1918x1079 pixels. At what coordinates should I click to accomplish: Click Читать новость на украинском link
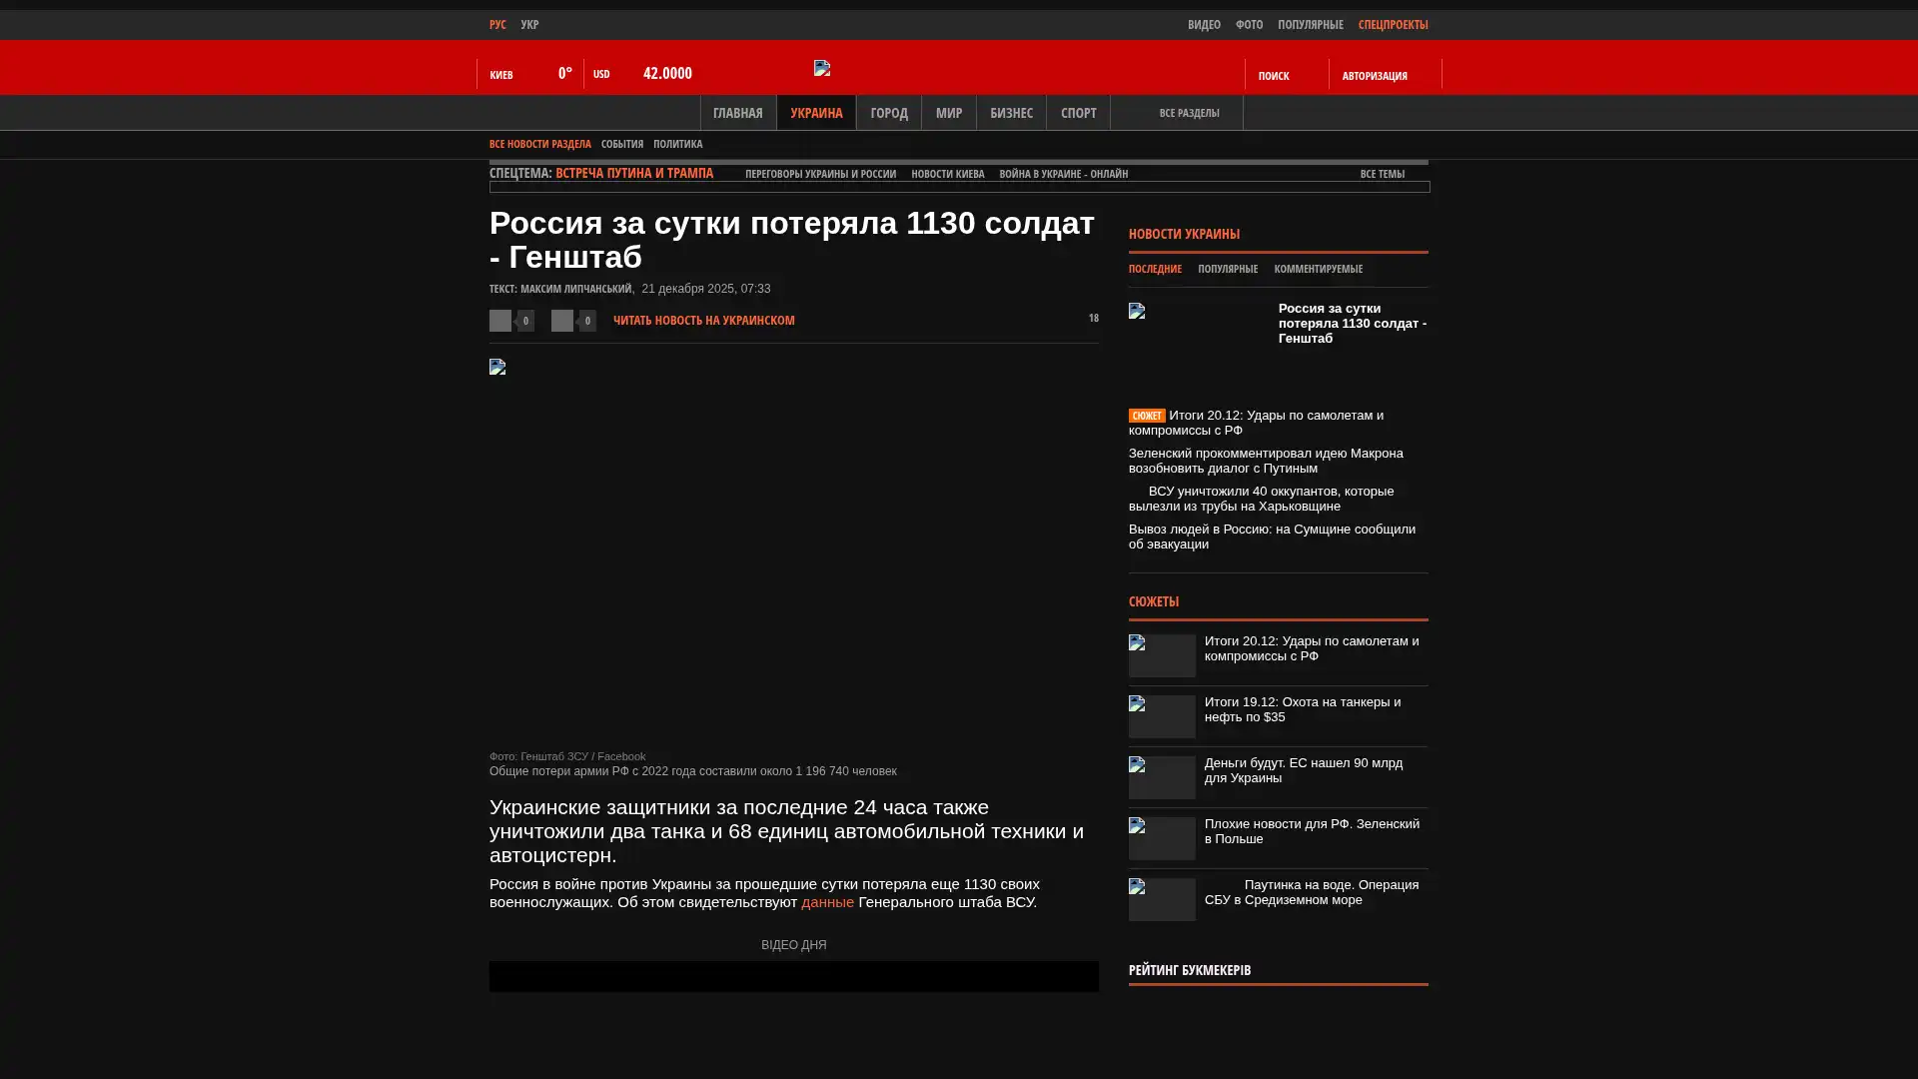click(x=703, y=321)
